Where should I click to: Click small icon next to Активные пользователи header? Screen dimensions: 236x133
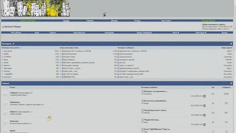coord(21,48)
